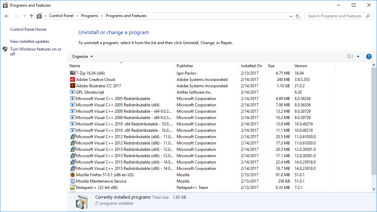
Task: Sort programs by Installed On column
Action: pos(251,66)
